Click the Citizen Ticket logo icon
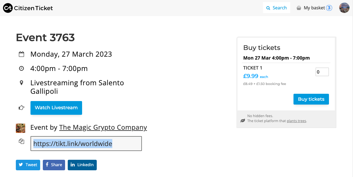 tap(8, 8)
